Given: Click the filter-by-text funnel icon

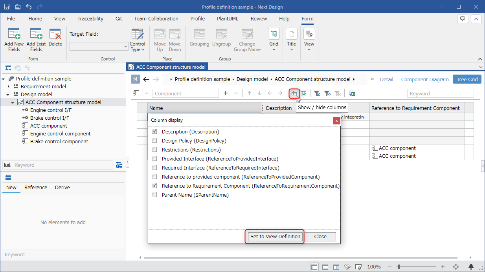Looking at the screenshot, I should [327, 93].
